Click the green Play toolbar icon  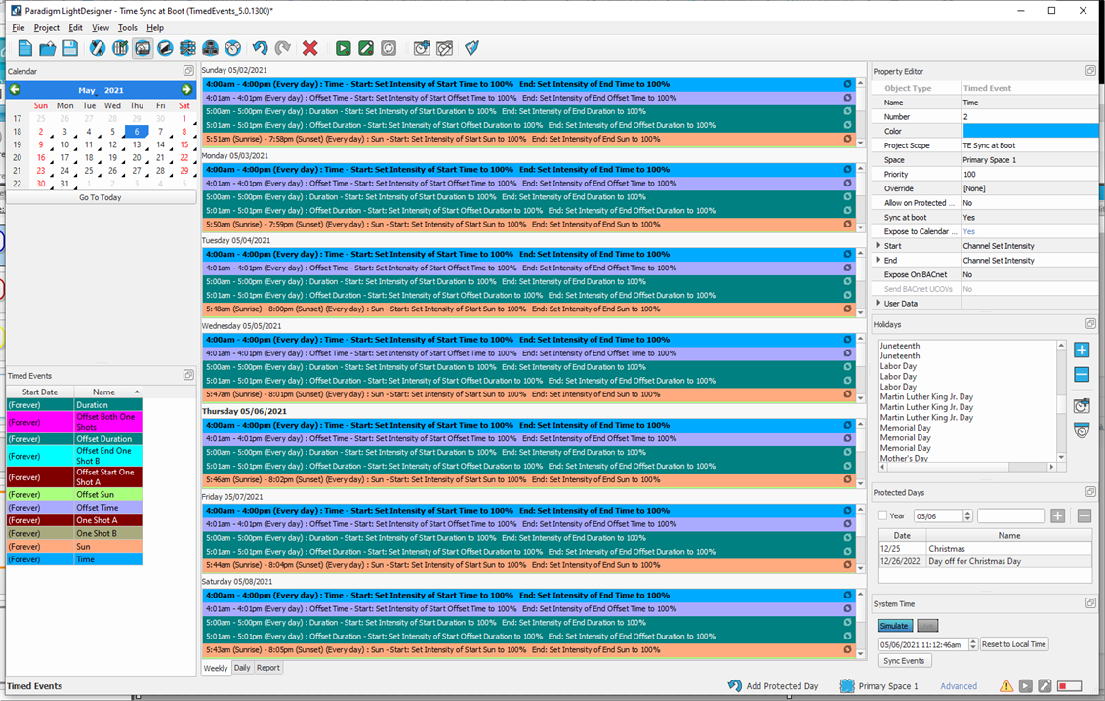(x=344, y=48)
